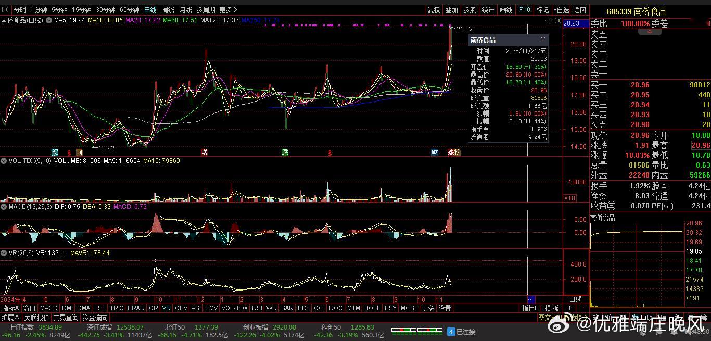This screenshot has height=341, width=711.
Task: Expand the 更多 timeframe options
Action: click(x=228, y=10)
